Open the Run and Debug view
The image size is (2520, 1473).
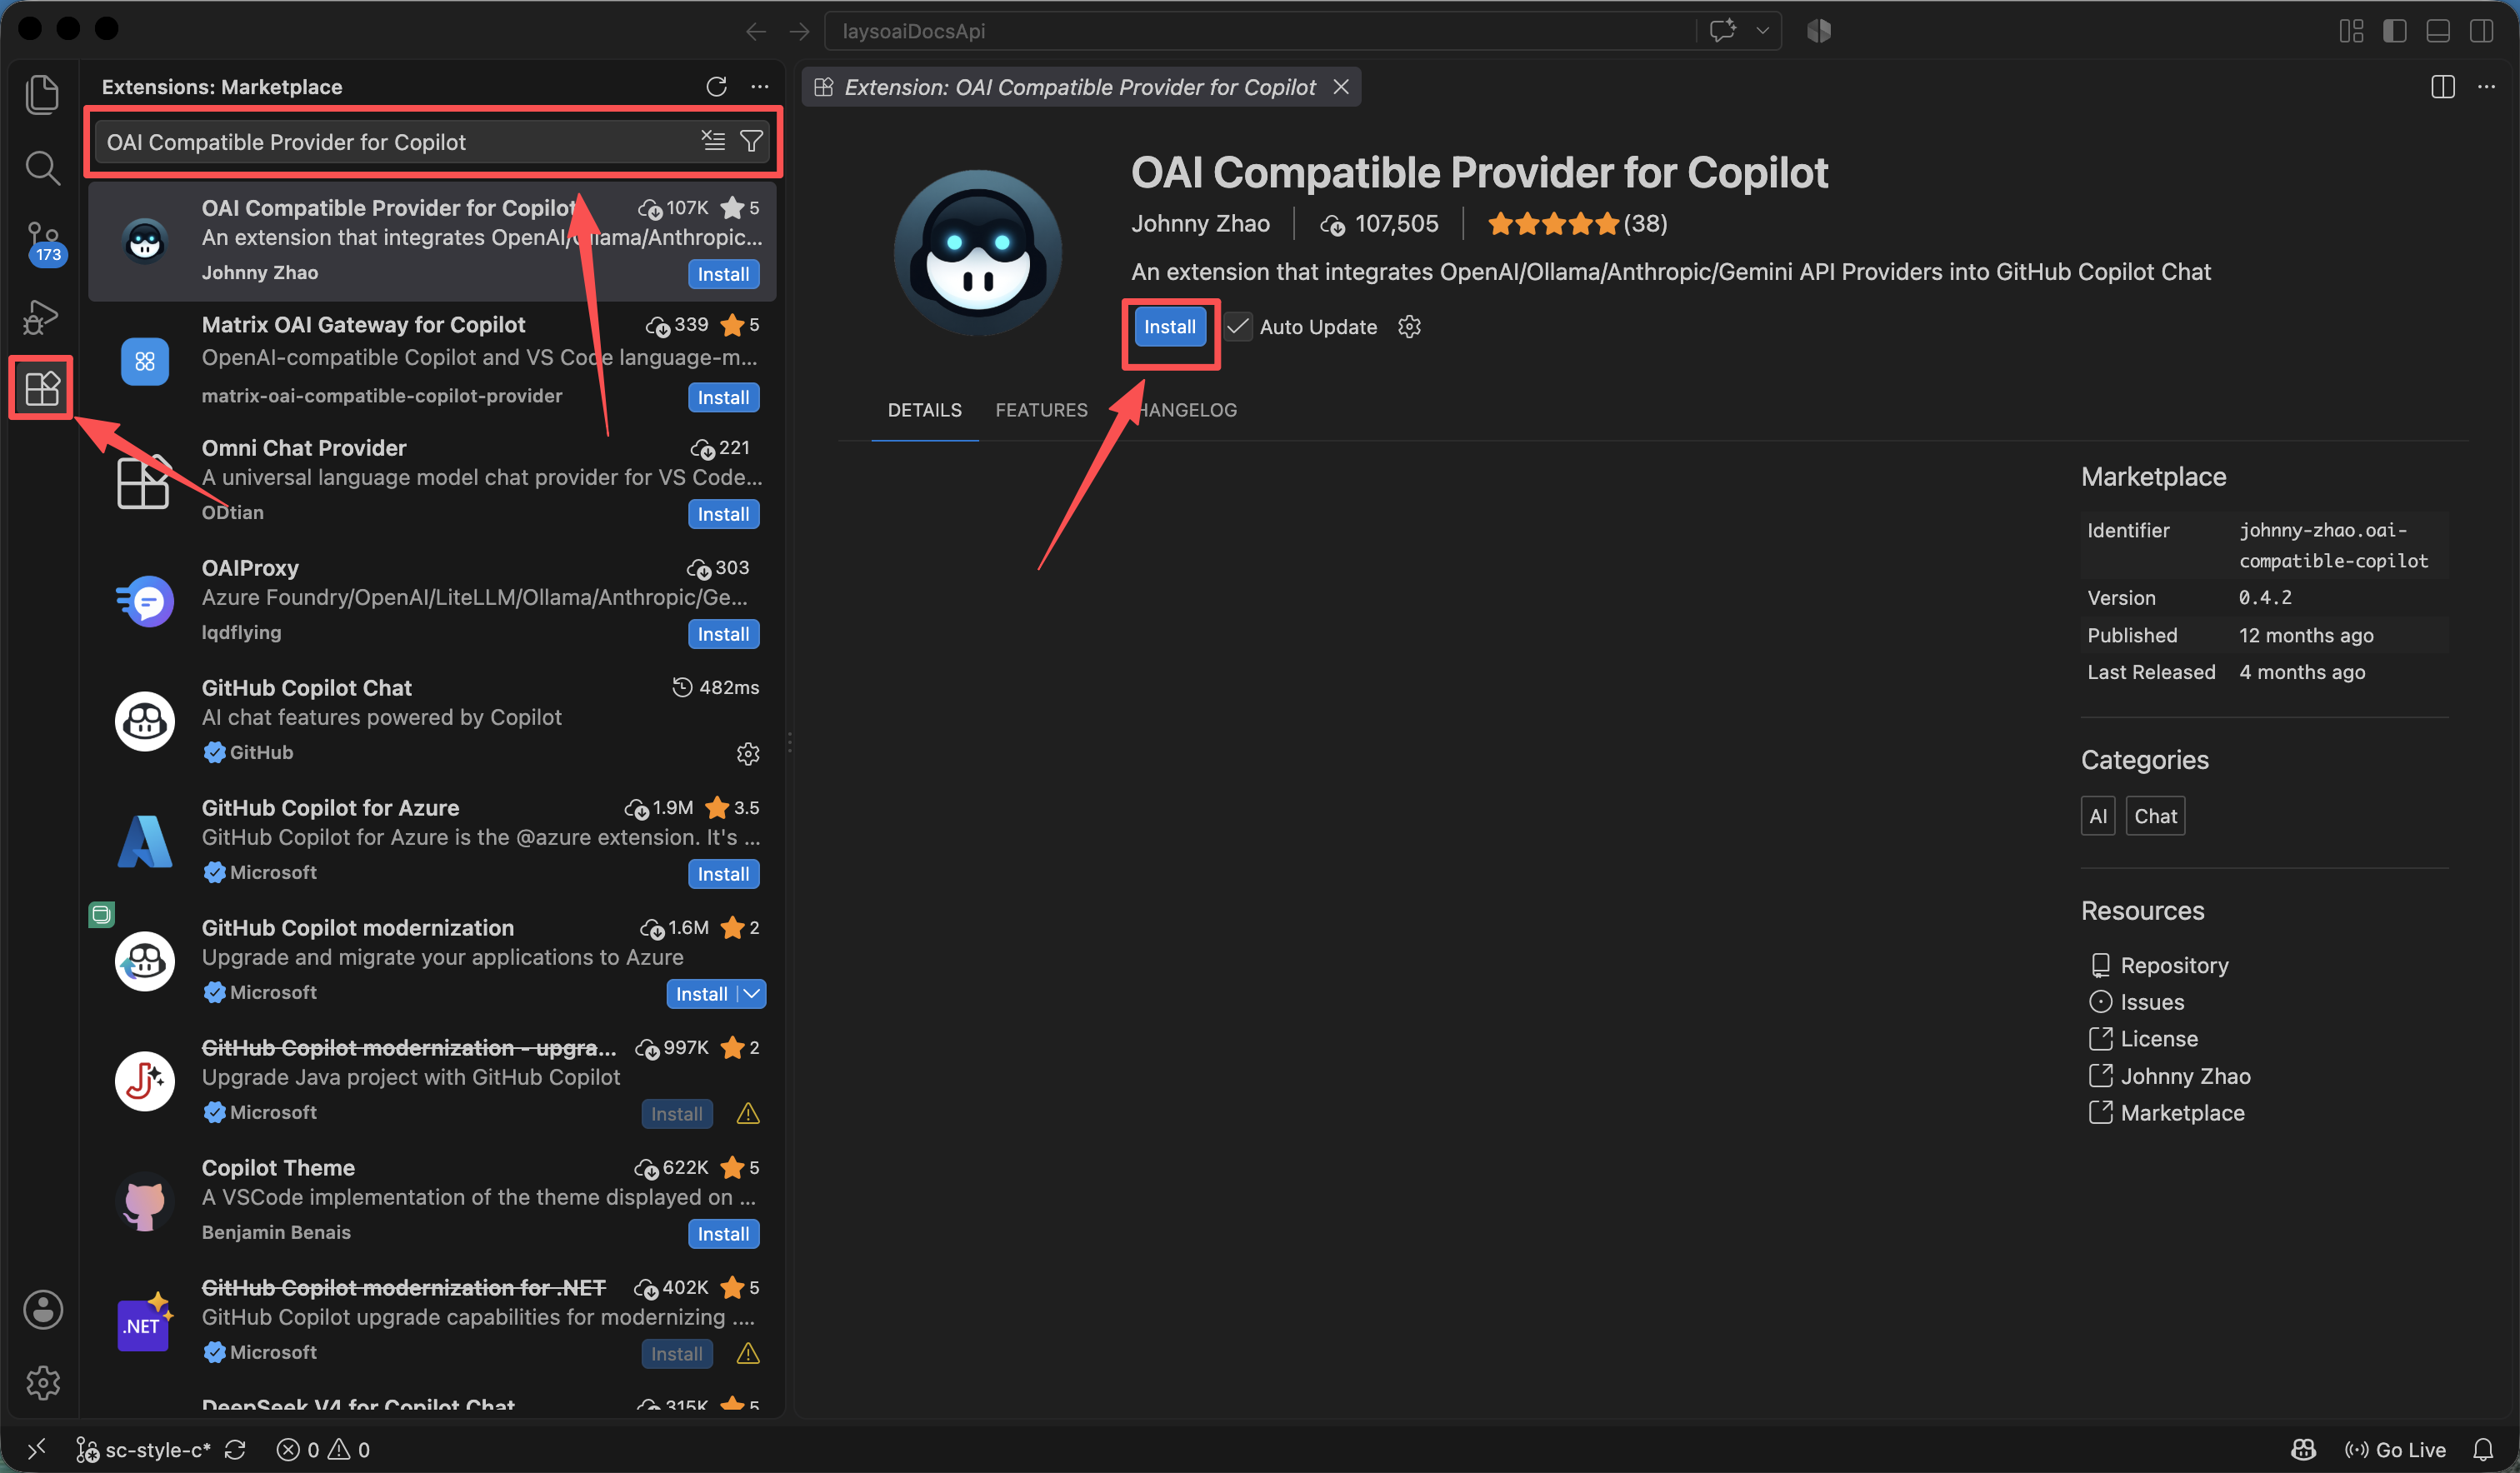42,317
